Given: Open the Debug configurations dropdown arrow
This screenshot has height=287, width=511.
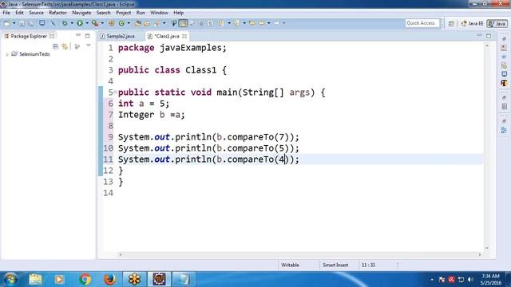Looking at the screenshot, I should click(72, 23).
